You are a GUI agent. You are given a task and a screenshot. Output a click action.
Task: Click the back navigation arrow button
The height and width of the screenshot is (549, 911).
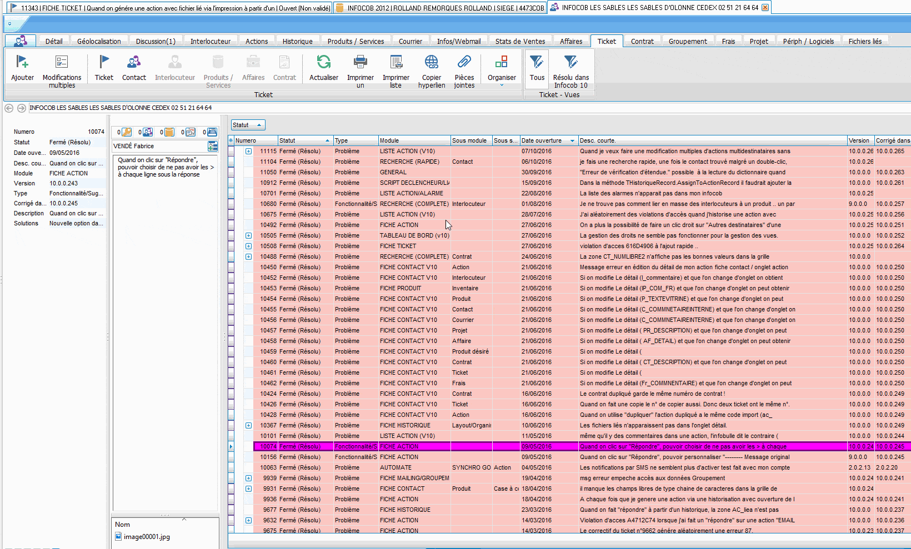click(9, 108)
